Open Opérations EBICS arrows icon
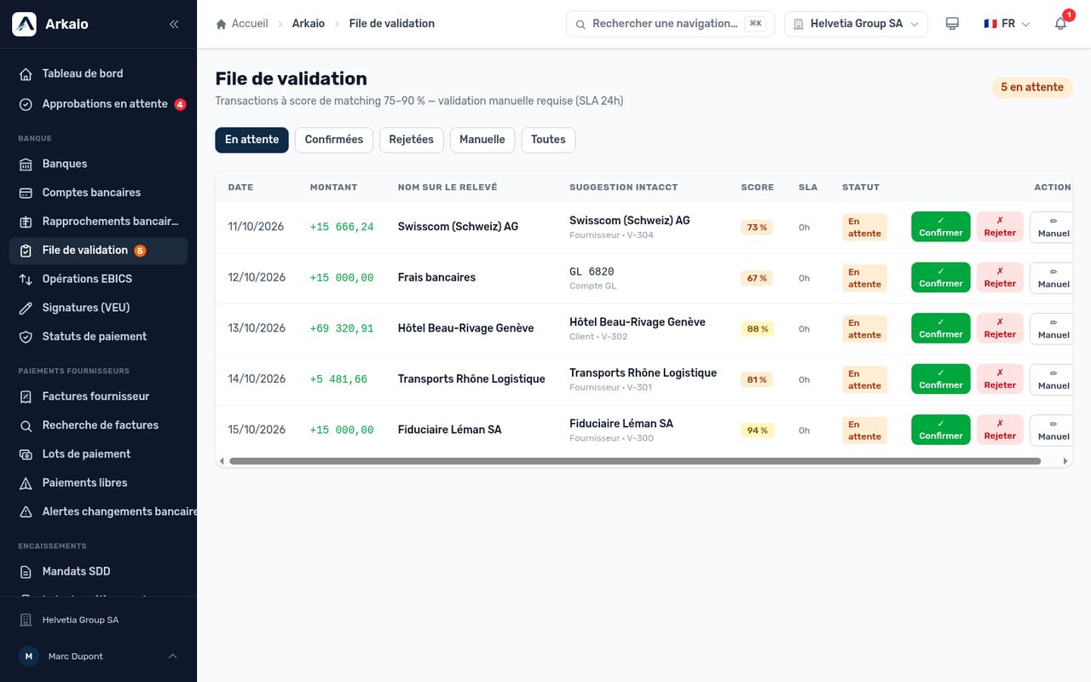The image size is (1091, 682). pos(26,279)
